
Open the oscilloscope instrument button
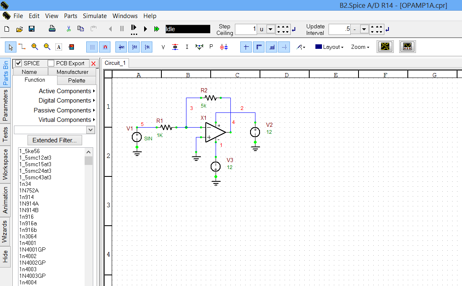pos(407,47)
